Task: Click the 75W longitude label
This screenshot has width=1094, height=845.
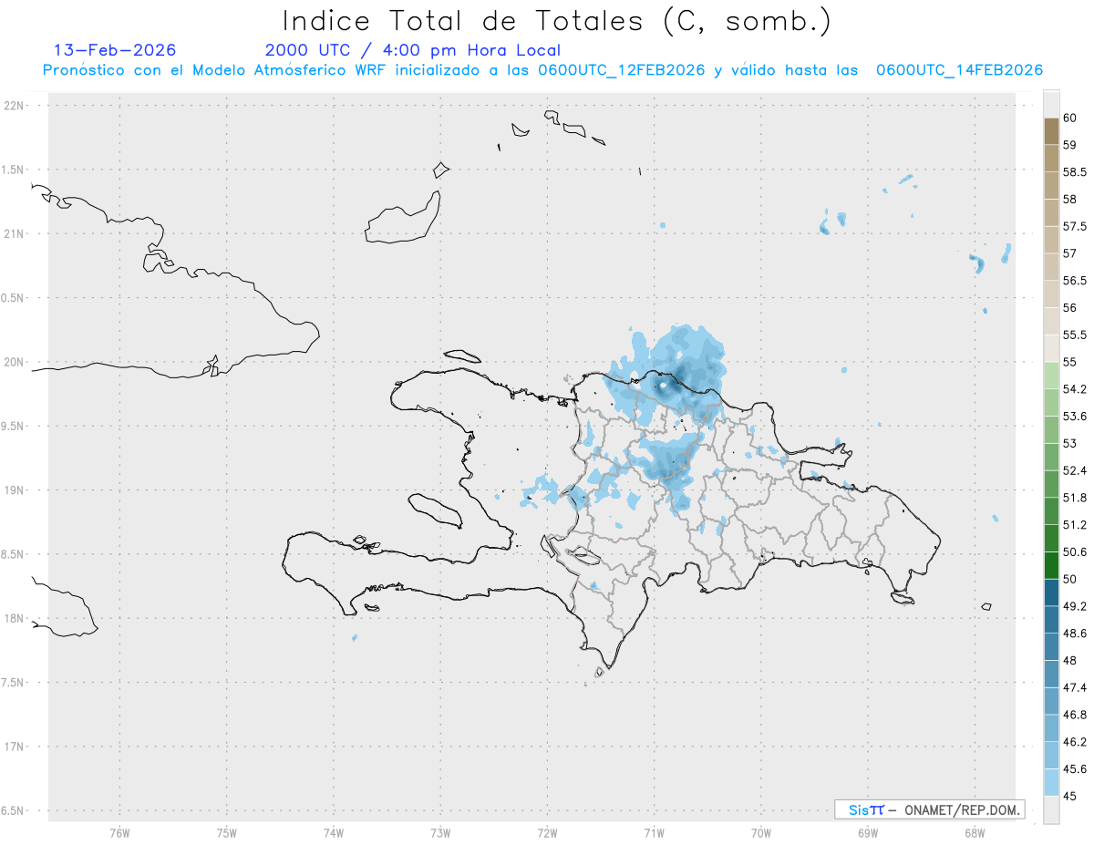Action: coord(227,831)
